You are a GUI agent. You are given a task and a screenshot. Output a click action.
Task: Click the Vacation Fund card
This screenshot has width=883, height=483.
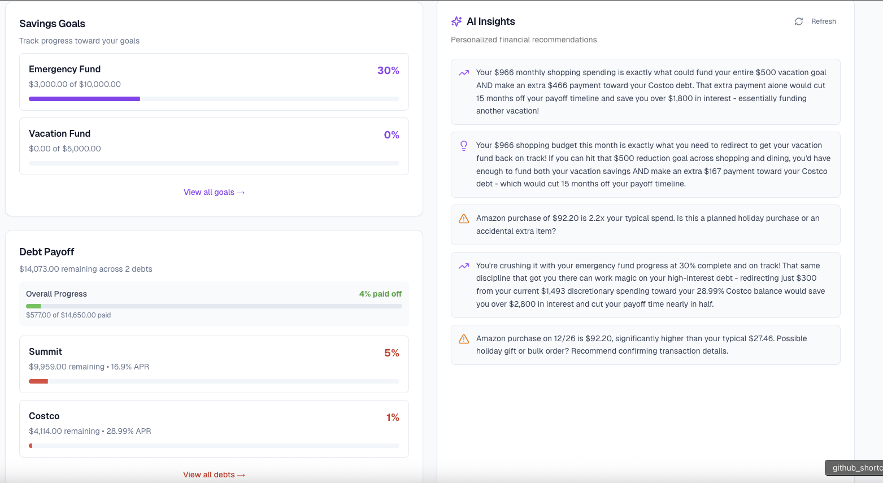[x=214, y=146]
